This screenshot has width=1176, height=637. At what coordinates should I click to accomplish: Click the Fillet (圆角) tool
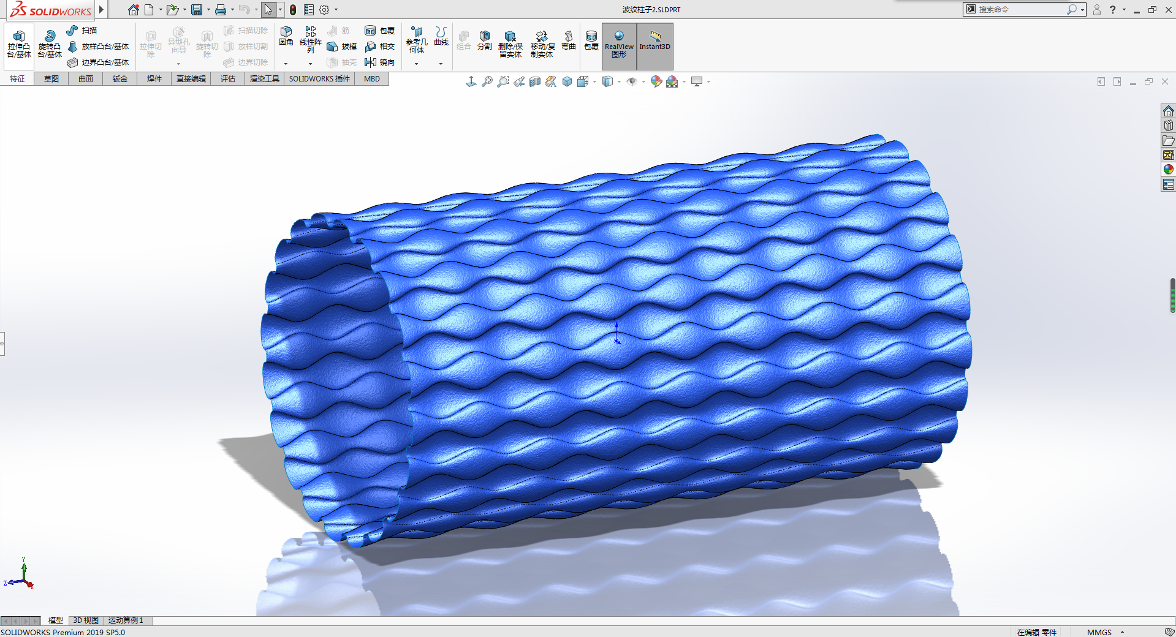pyautogui.click(x=286, y=36)
